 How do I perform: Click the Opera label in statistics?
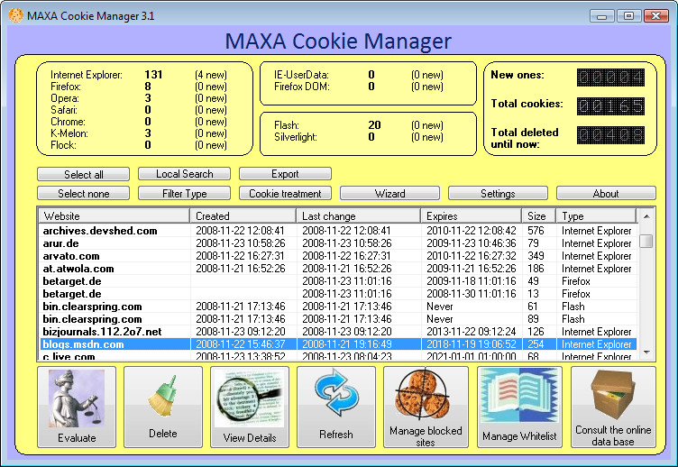pyautogui.click(x=65, y=98)
